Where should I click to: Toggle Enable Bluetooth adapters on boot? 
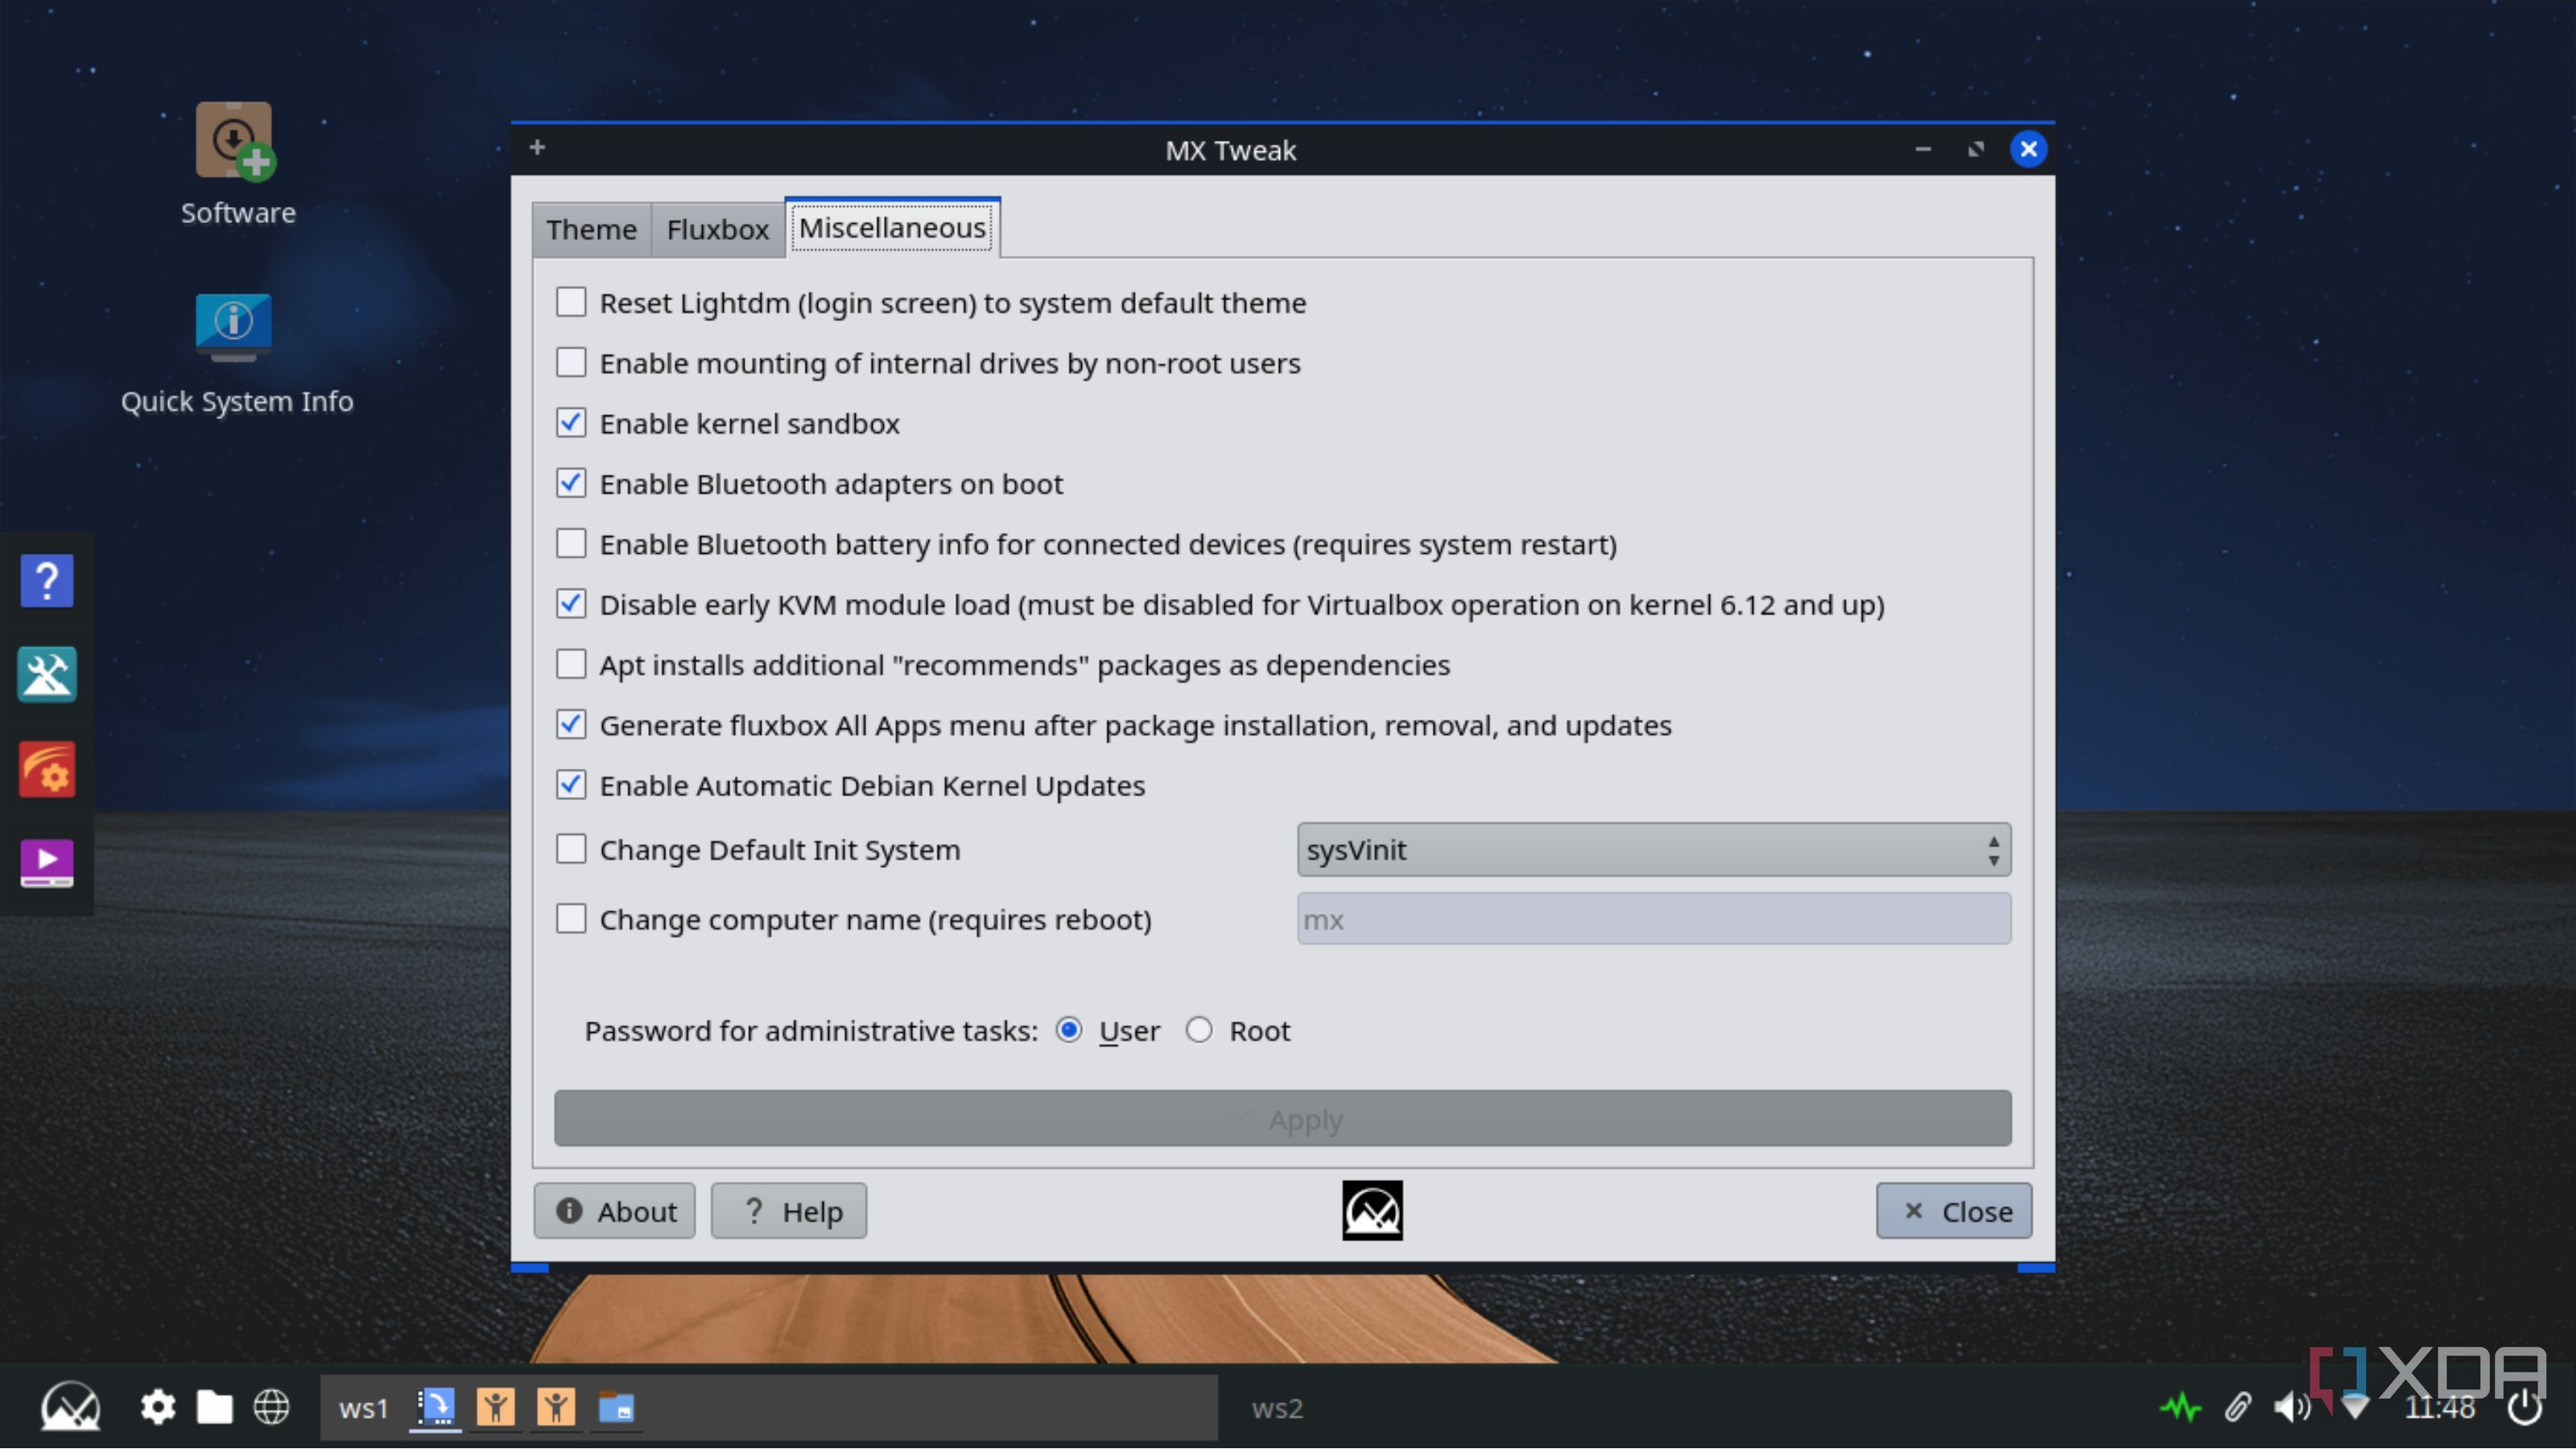[x=571, y=484]
